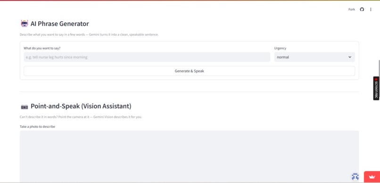Open the three-dot app menu

371,9
